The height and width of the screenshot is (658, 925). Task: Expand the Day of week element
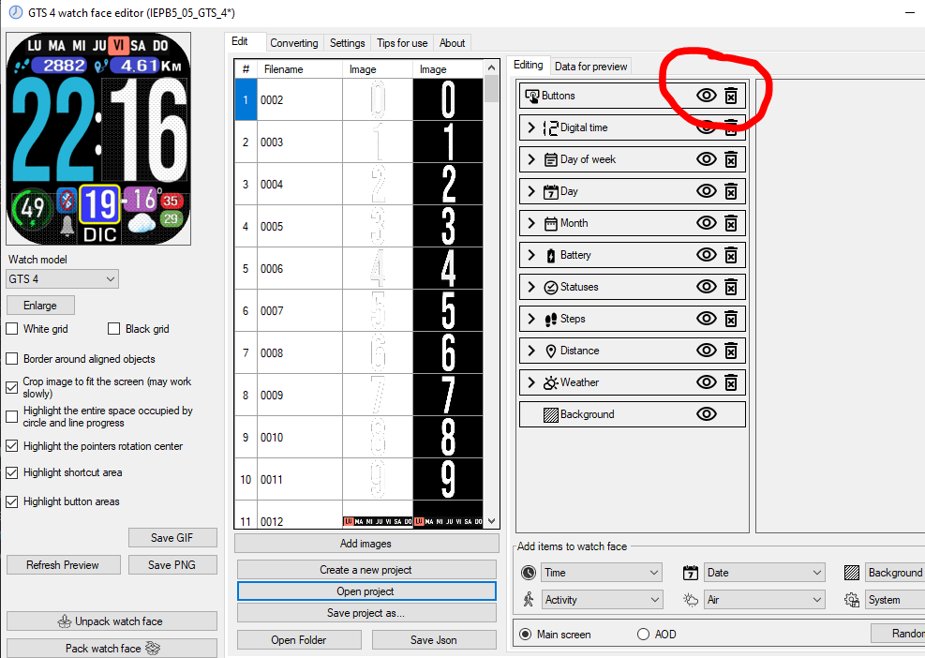(x=531, y=159)
